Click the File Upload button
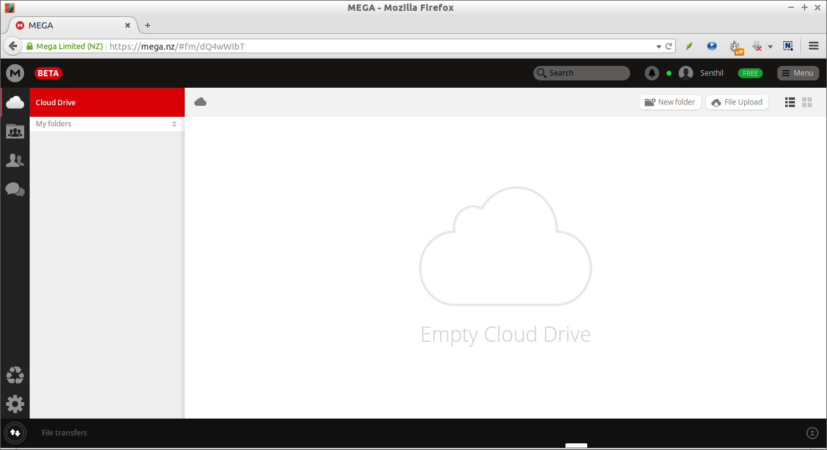Image resolution: width=827 pixels, height=450 pixels. click(x=737, y=102)
